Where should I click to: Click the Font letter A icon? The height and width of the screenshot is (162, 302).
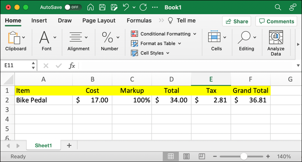pos(44,37)
